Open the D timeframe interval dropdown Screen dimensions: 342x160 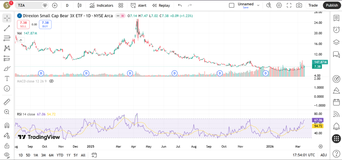[67, 5]
